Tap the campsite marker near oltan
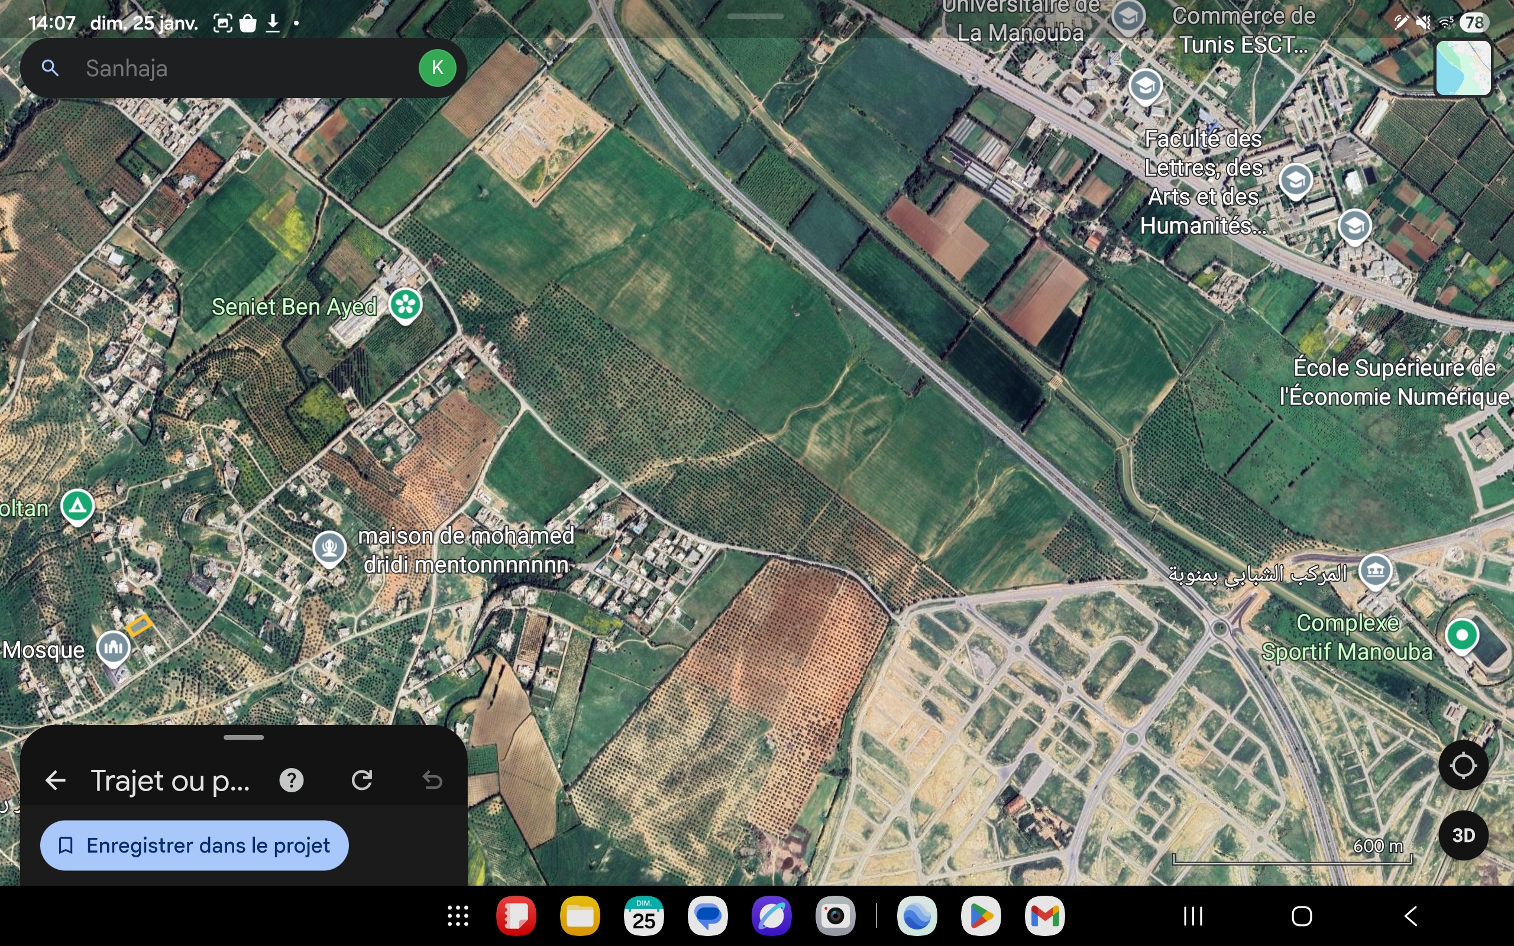Image resolution: width=1514 pixels, height=946 pixels. (77, 507)
